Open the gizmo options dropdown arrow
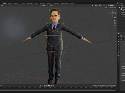The height and width of the screenshot is (93, 125). pos(97,5)
